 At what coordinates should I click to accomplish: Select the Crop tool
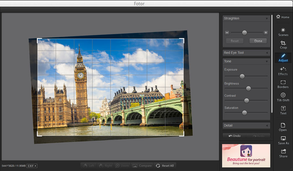283,44
